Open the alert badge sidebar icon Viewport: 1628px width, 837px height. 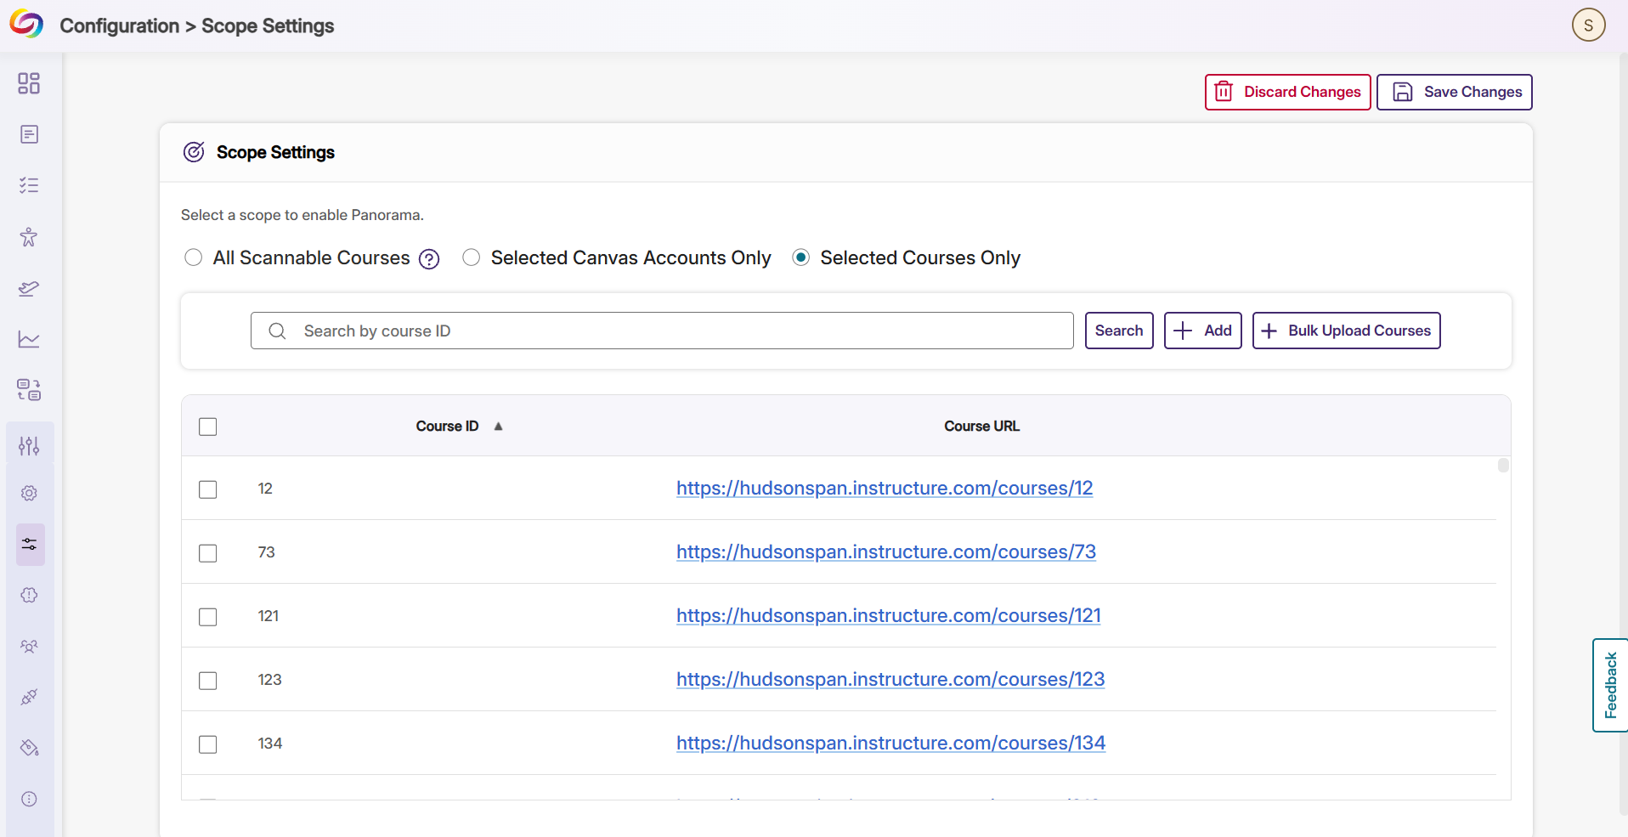[29, 596]
